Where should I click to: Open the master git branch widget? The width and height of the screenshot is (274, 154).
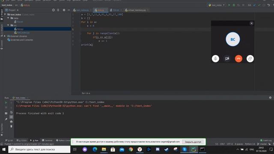coord(262,144)
